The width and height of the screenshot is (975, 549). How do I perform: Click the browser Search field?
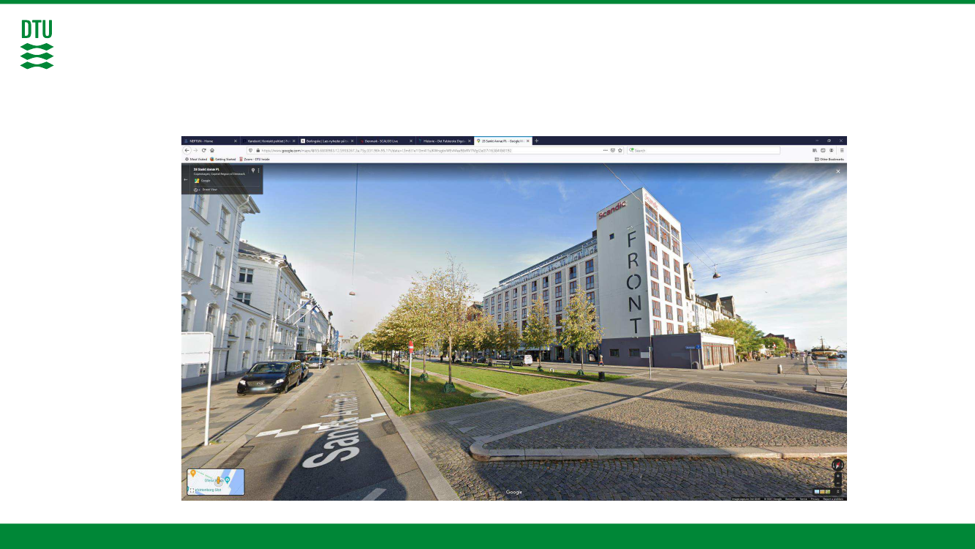click(703, 150)
